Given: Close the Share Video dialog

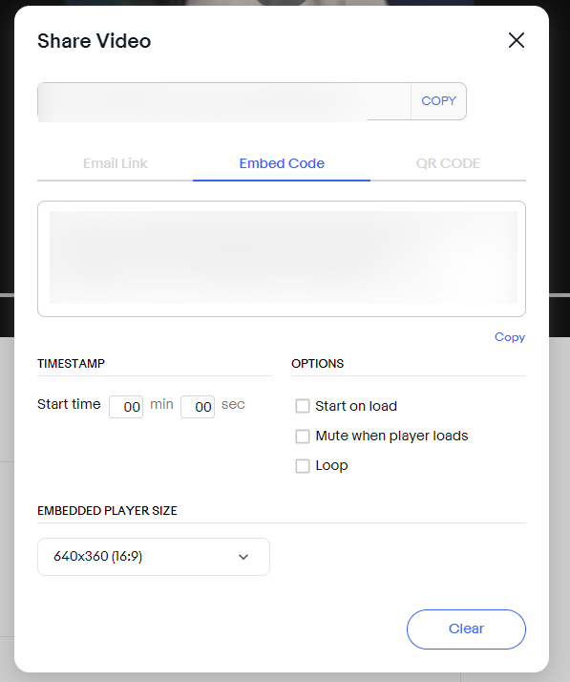Looking at the screenshot, I should click(x=517, y=40).
